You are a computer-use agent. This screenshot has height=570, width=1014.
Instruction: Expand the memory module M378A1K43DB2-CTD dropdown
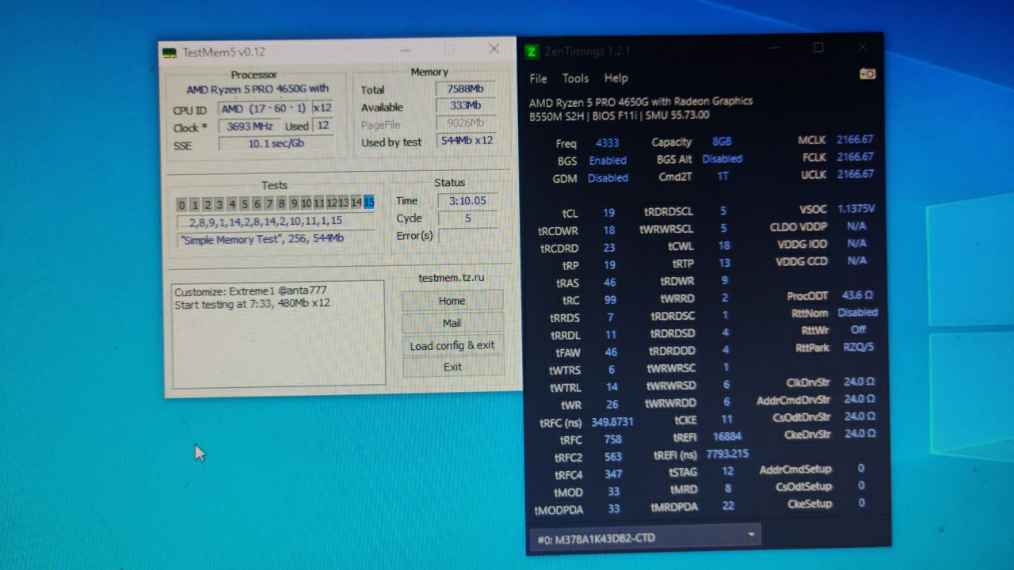coord(645,538)
